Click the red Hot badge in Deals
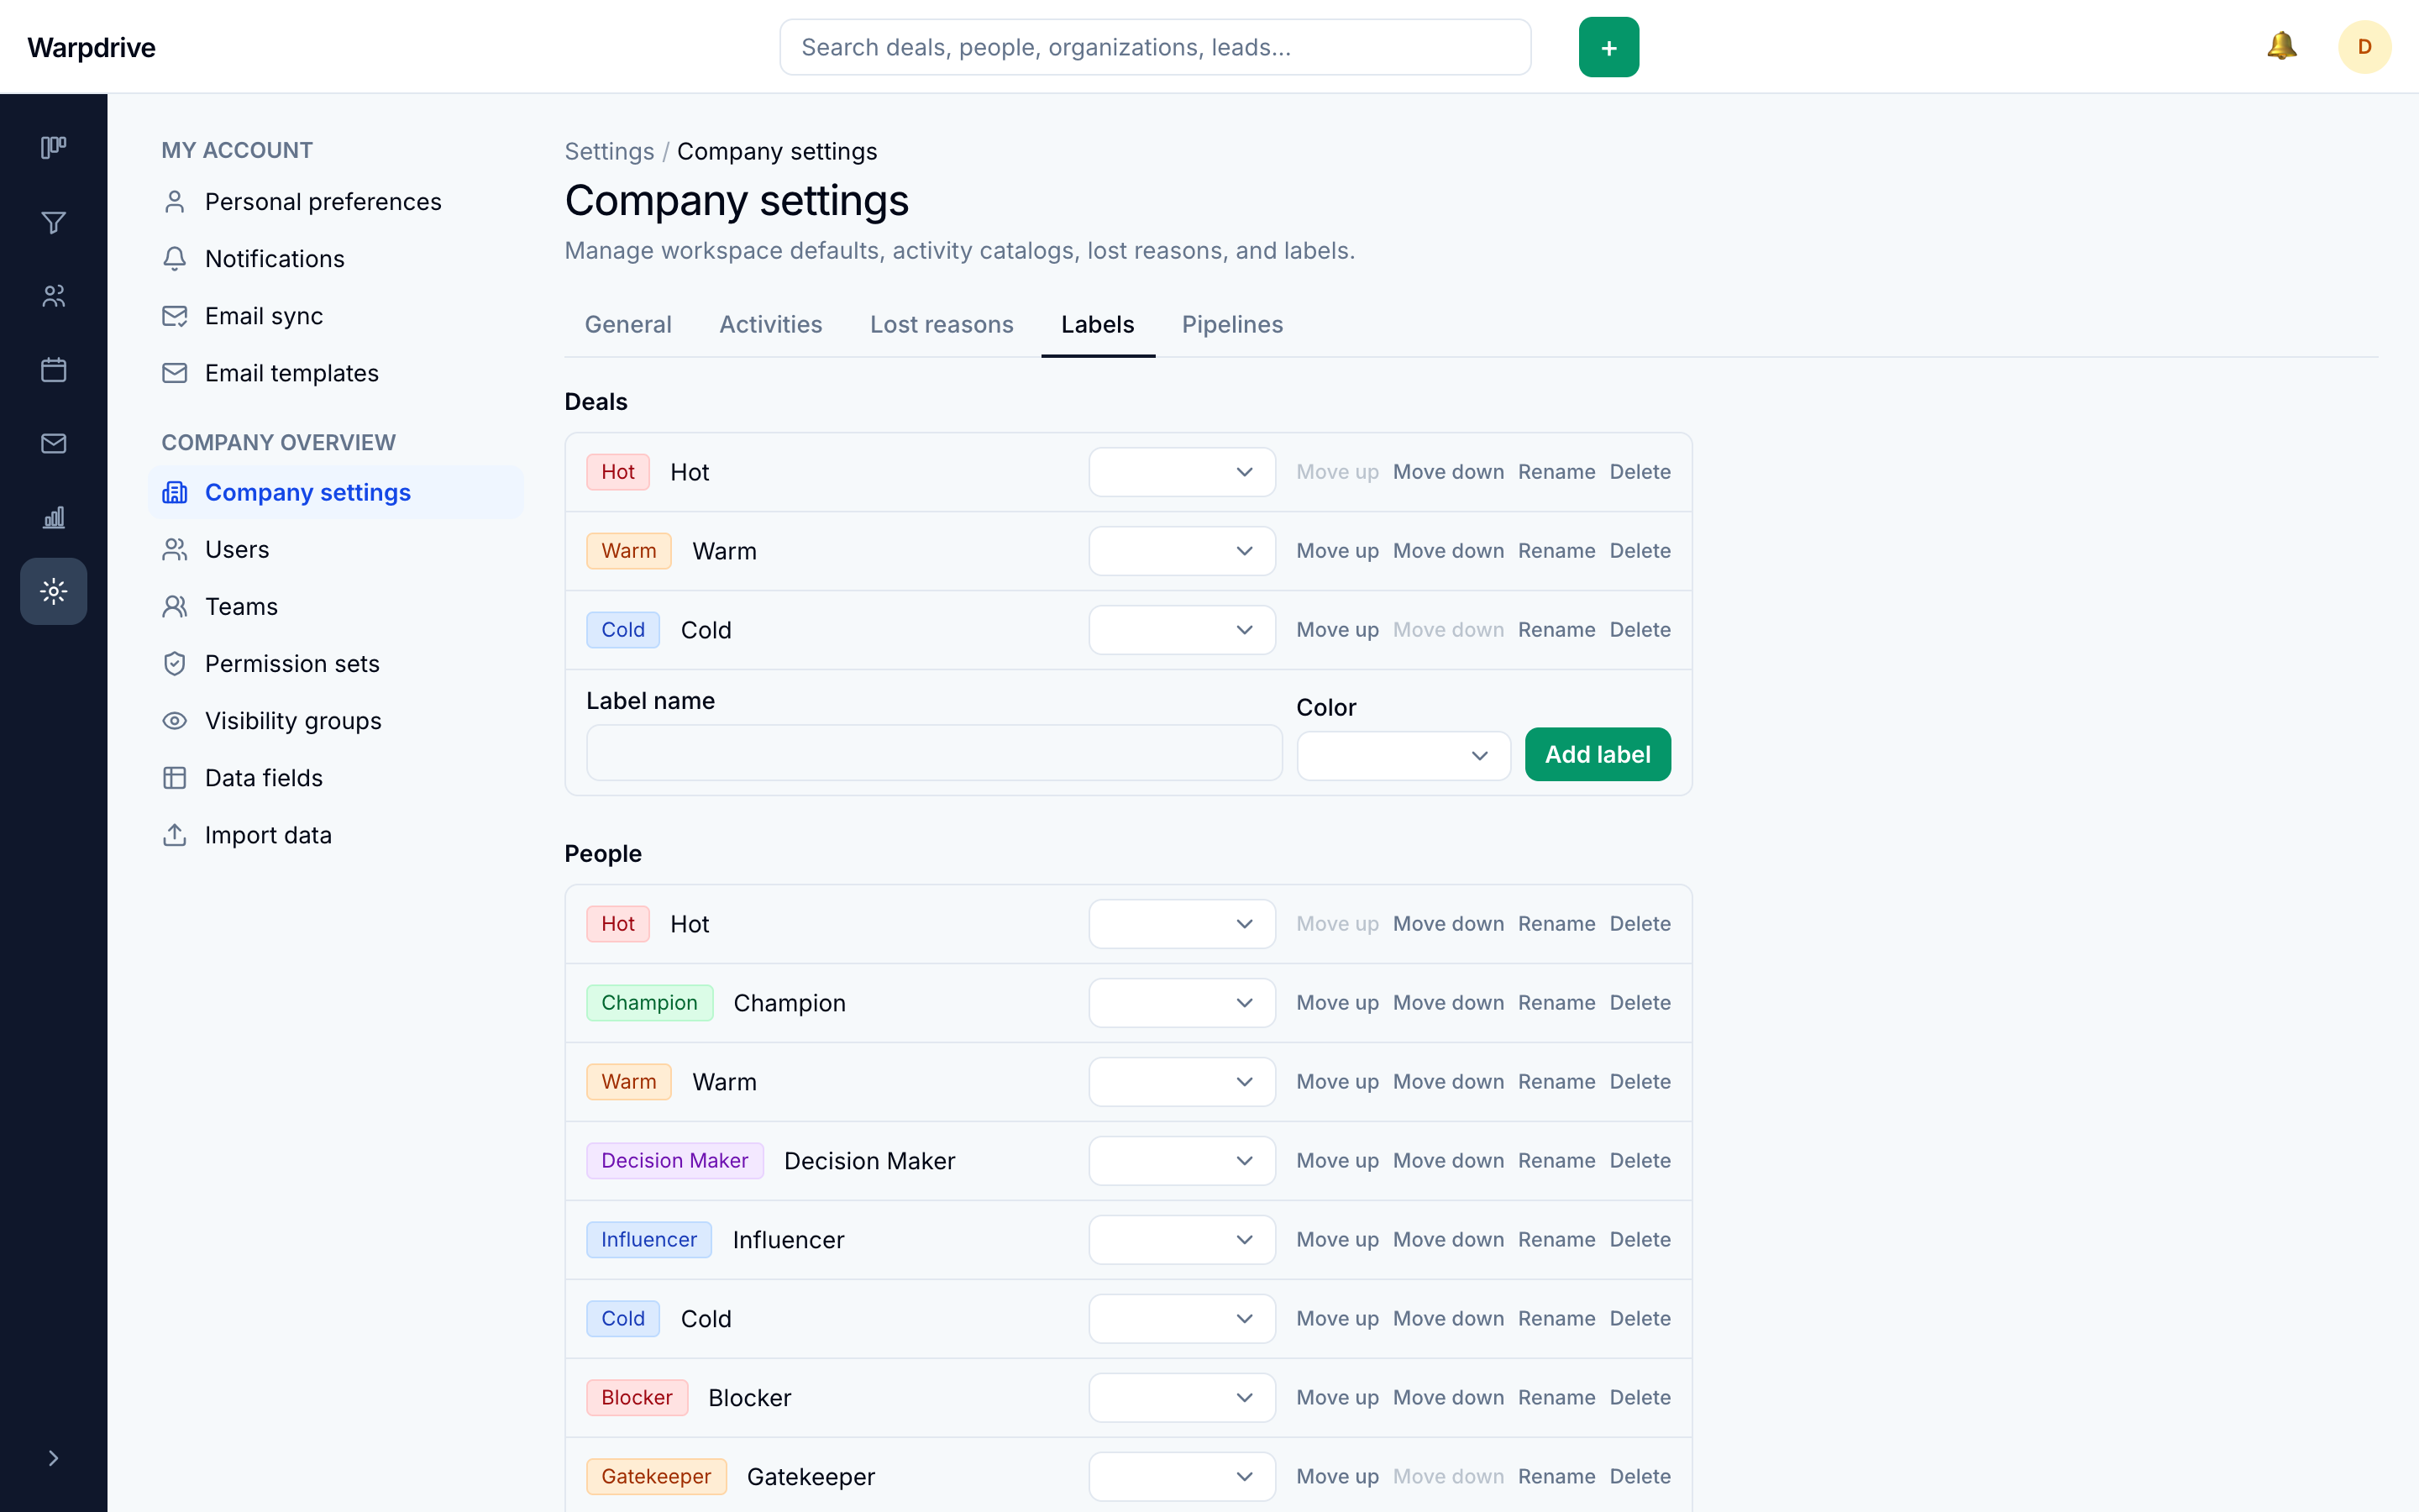 click(617, 472)
